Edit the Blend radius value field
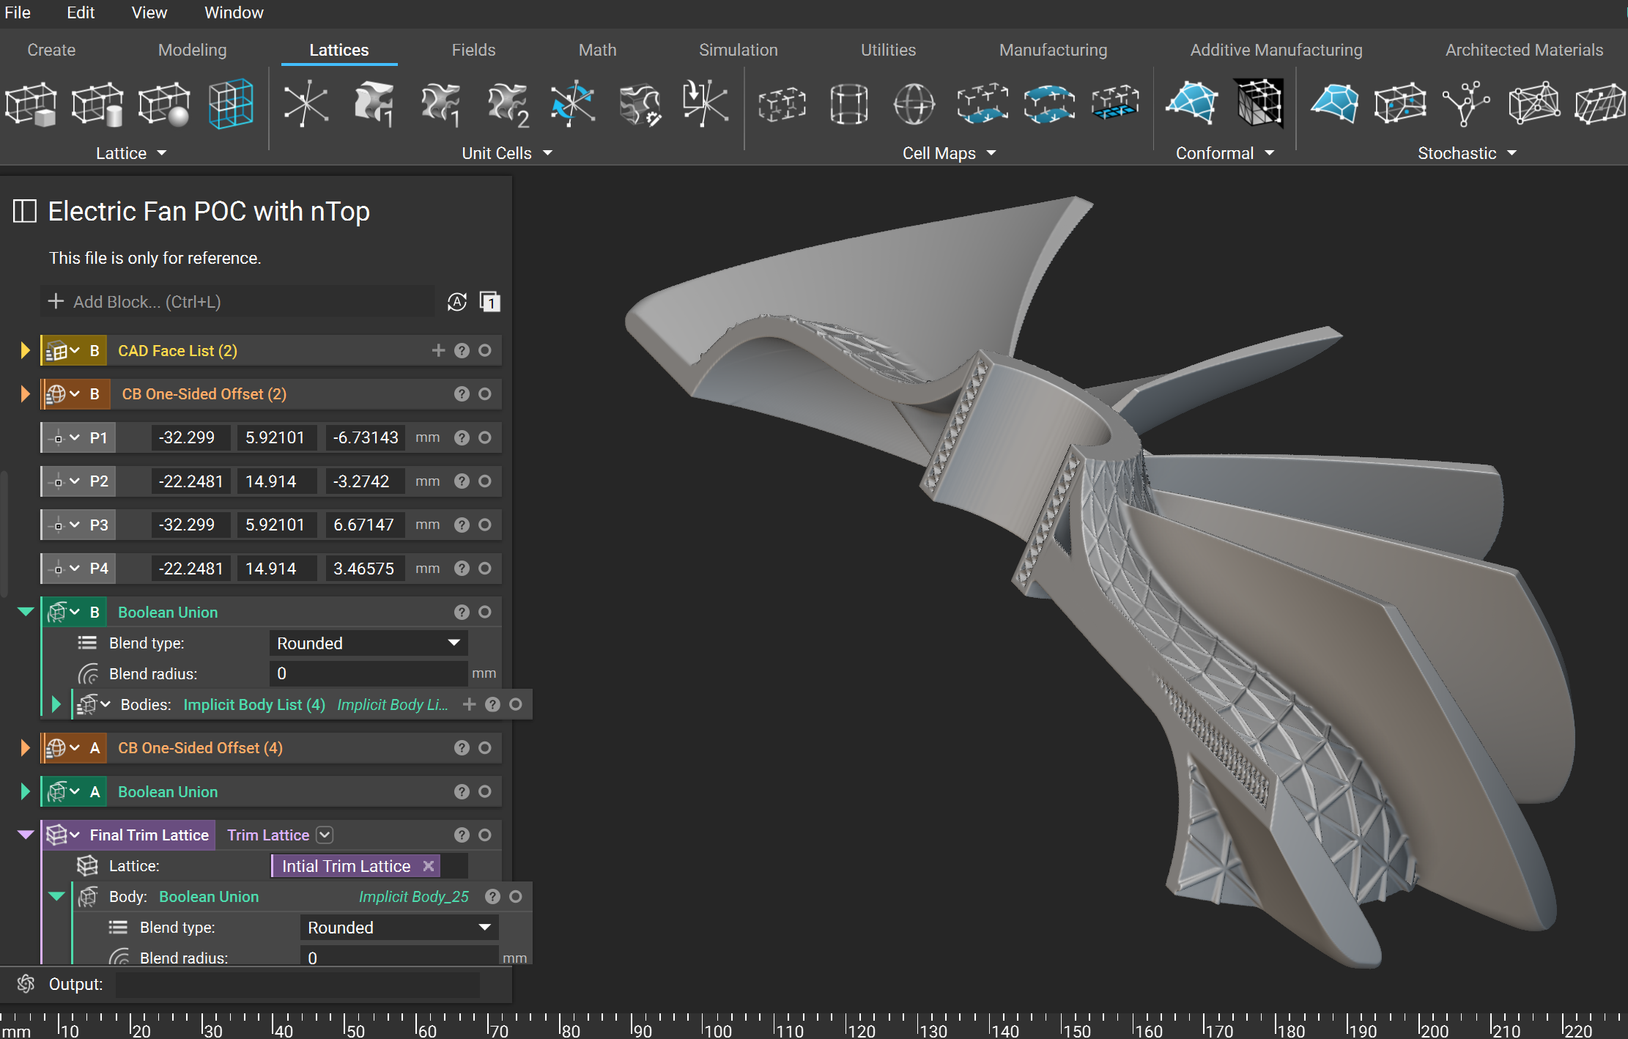The width and height of the screenshot is (1628, 1039). click(x=368, y=673)
